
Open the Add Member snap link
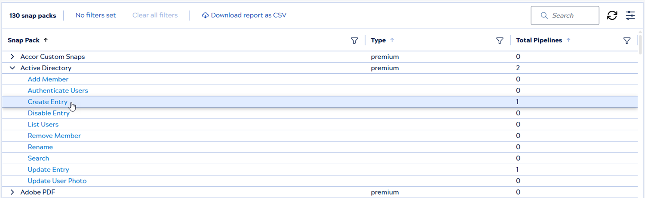48,79
